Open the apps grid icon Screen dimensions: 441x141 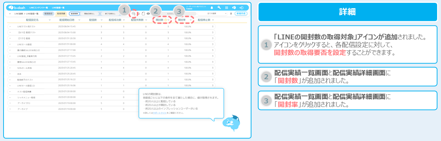point(227,7)
